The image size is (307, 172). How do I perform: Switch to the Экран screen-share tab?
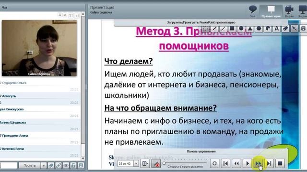point(303,11)
